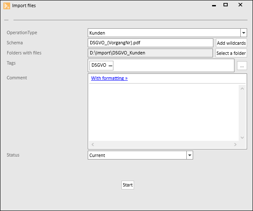Start the file import
The image size is (253, 211).
(x=128, y=185)
